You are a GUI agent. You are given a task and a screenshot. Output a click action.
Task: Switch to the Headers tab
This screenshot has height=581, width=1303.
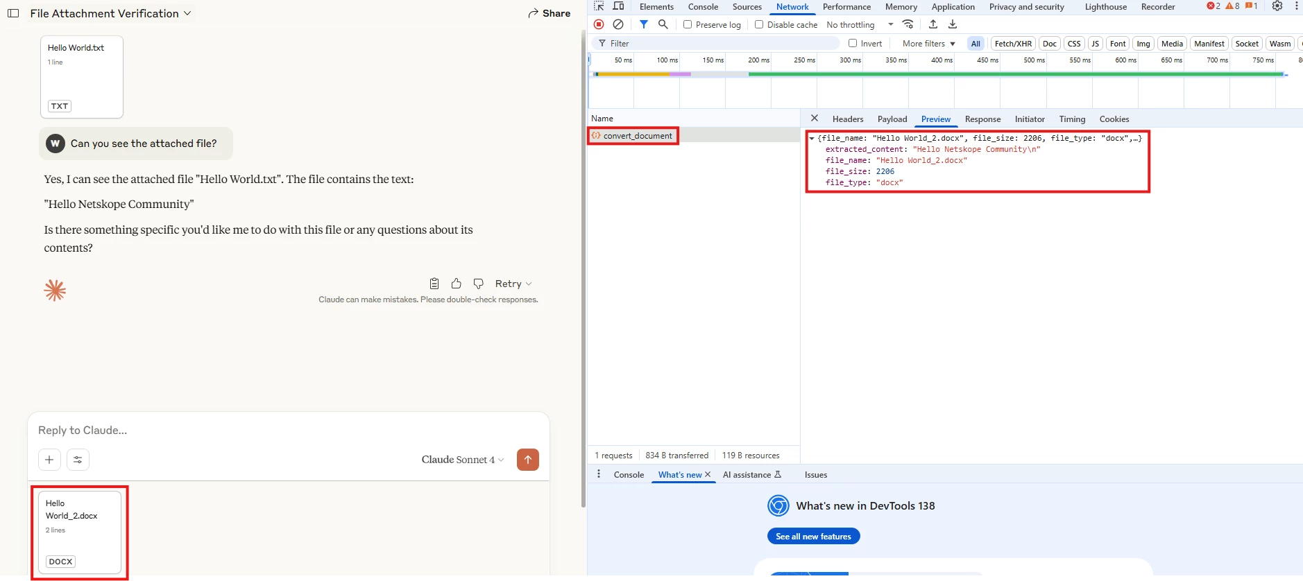[x=848, y=119]
